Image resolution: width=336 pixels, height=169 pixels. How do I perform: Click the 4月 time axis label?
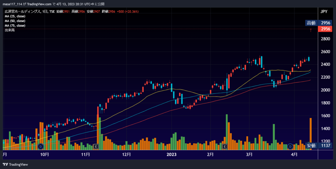294,155
